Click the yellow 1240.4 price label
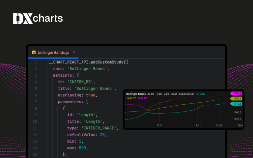 click(x=236, y=98)
